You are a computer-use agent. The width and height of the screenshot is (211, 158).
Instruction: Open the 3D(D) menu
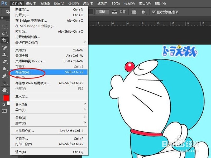pyautogui.click(x=116, y=4)
